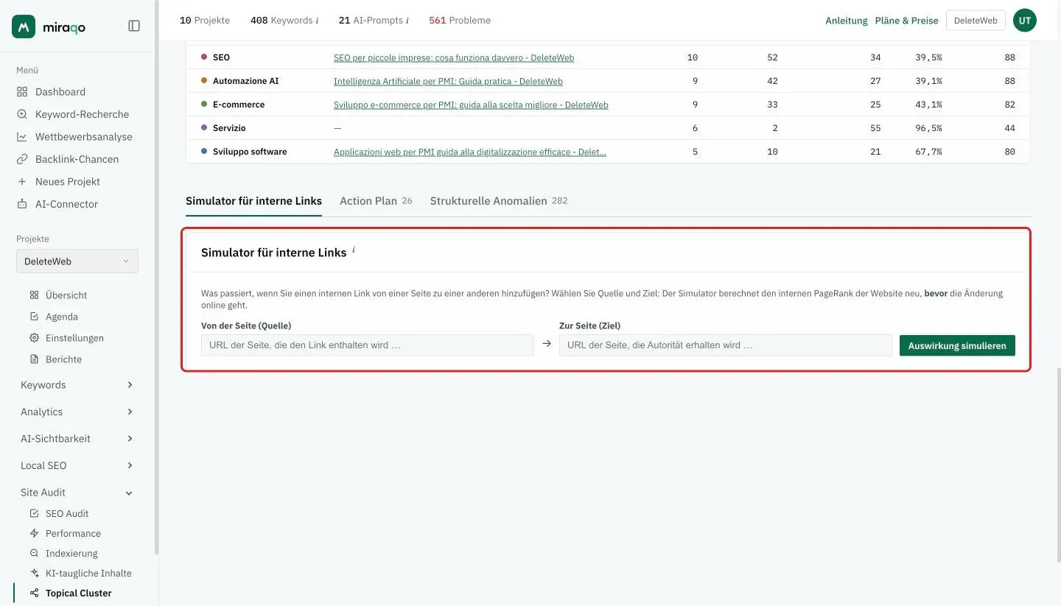Open the UT user avatar menu
The width and height of the screenshot is (1061, 606).
[1025, 21]
